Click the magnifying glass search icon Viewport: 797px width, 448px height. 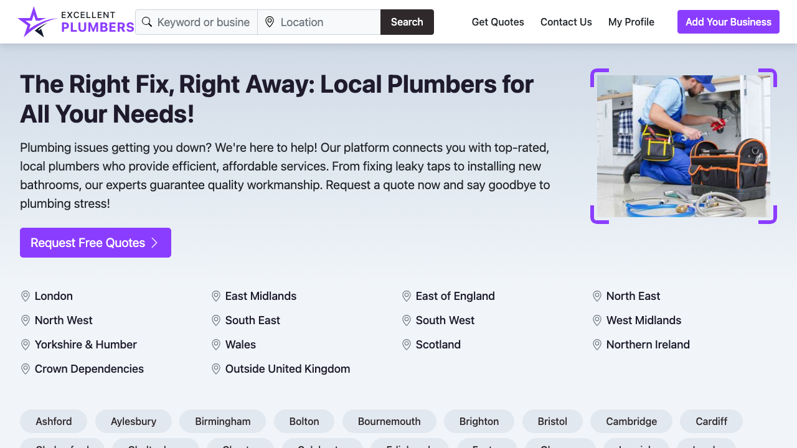pyautogui.click(x=147, y=22)
